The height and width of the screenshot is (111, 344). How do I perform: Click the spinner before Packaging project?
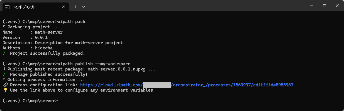coord(4,27)
